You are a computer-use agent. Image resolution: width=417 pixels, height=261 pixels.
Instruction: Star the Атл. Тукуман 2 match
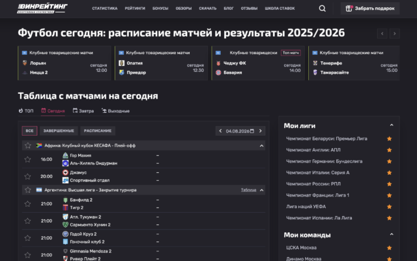coord(27,221)
